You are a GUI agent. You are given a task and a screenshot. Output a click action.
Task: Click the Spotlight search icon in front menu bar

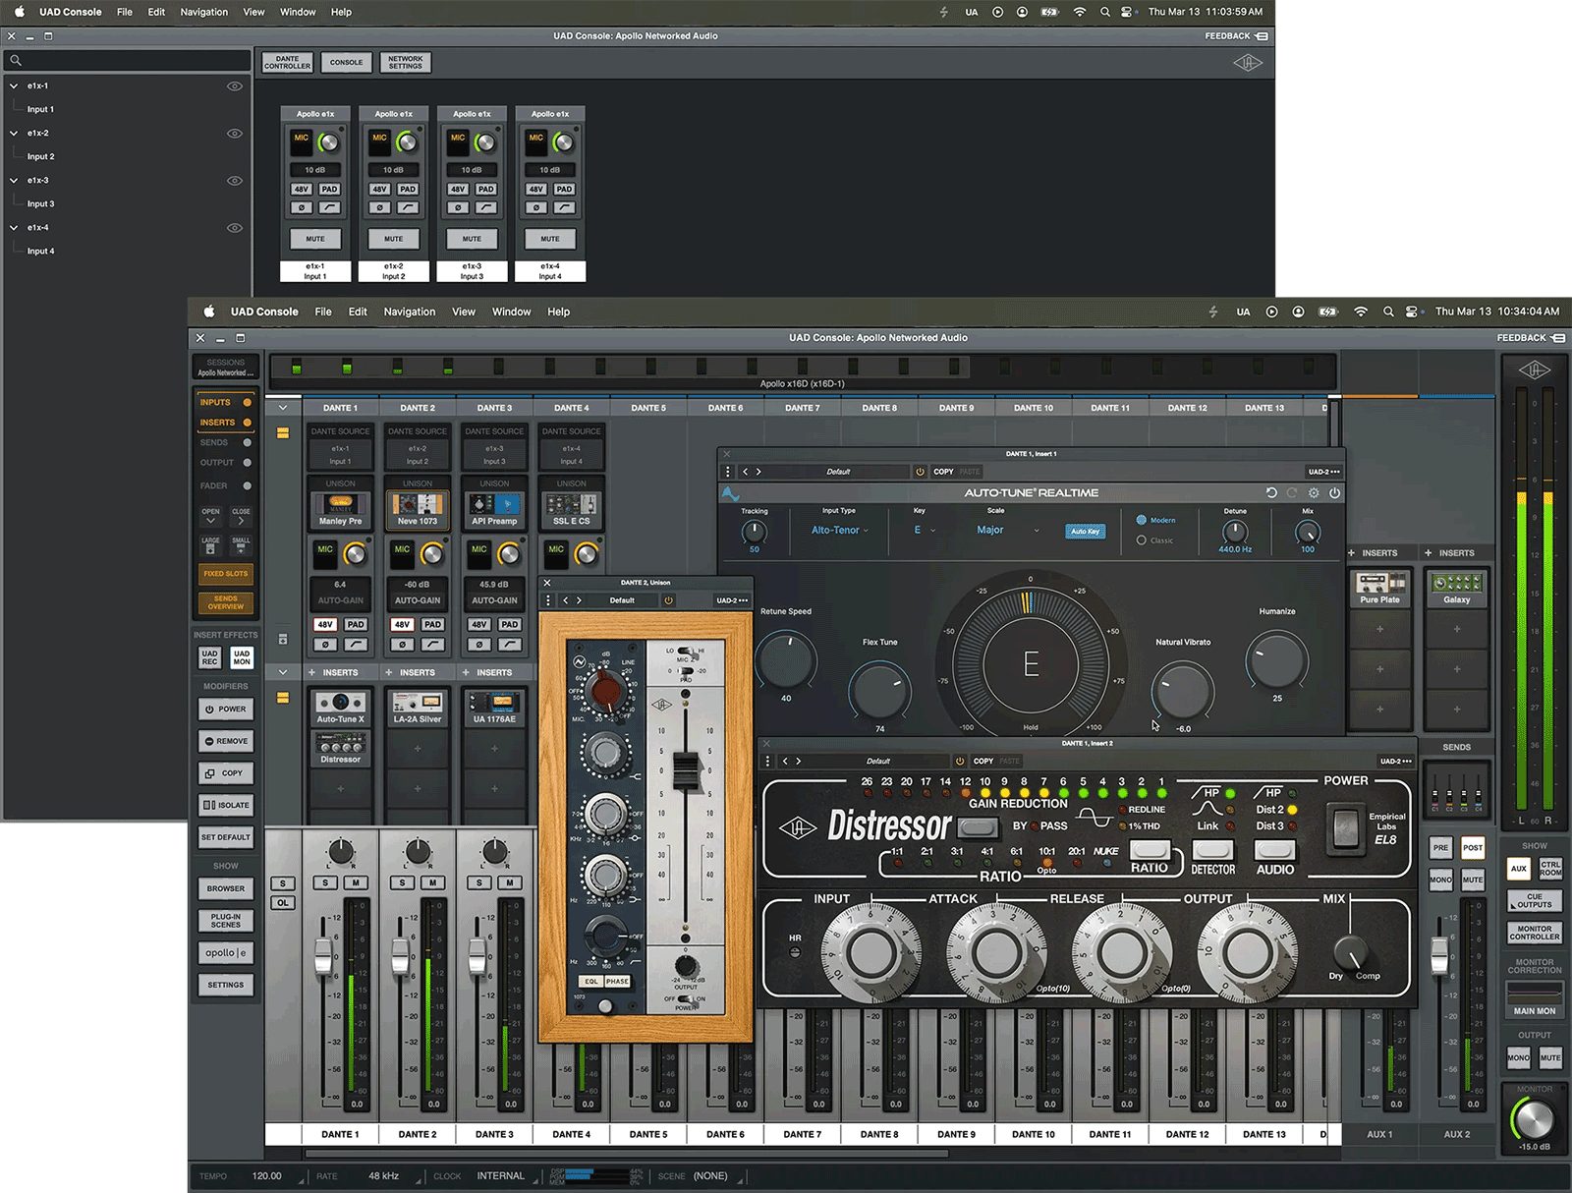point(1388,312)
